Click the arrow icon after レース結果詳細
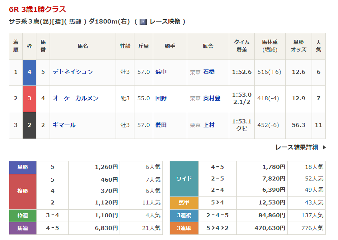This screenshot has height=240, width=338. click(324, 147)
